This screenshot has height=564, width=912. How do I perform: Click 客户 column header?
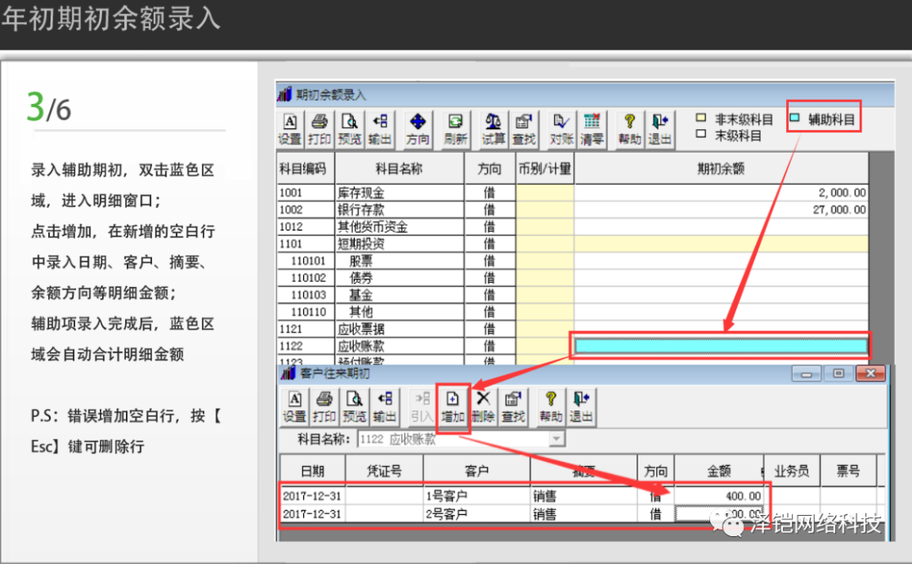coord(476,470)
